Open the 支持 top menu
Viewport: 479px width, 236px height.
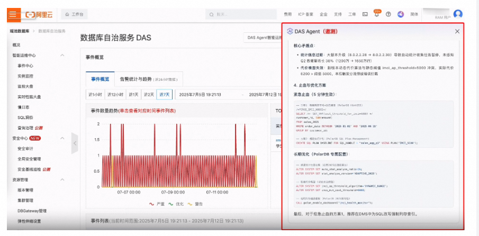click(x=338, y=14)
